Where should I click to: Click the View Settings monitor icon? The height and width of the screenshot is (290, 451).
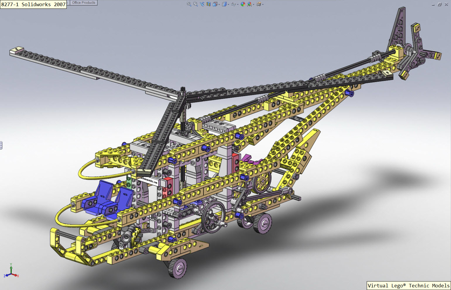259,4
